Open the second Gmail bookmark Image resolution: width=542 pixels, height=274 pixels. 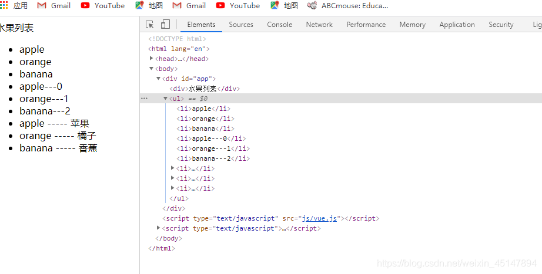(189, 5)
